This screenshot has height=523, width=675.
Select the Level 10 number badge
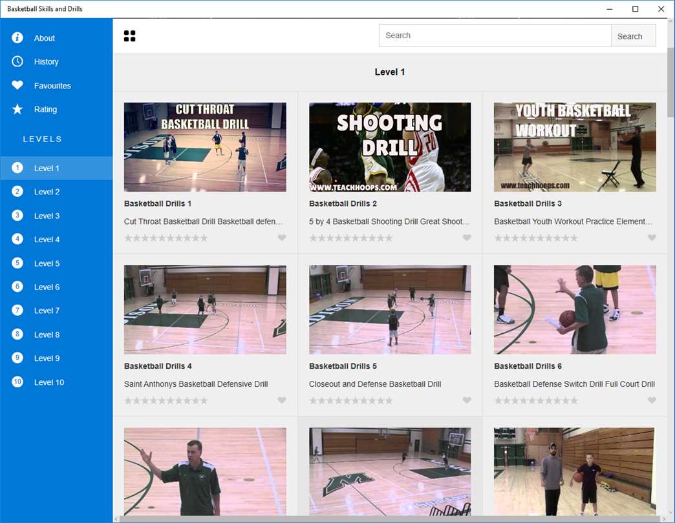[17, 382]
